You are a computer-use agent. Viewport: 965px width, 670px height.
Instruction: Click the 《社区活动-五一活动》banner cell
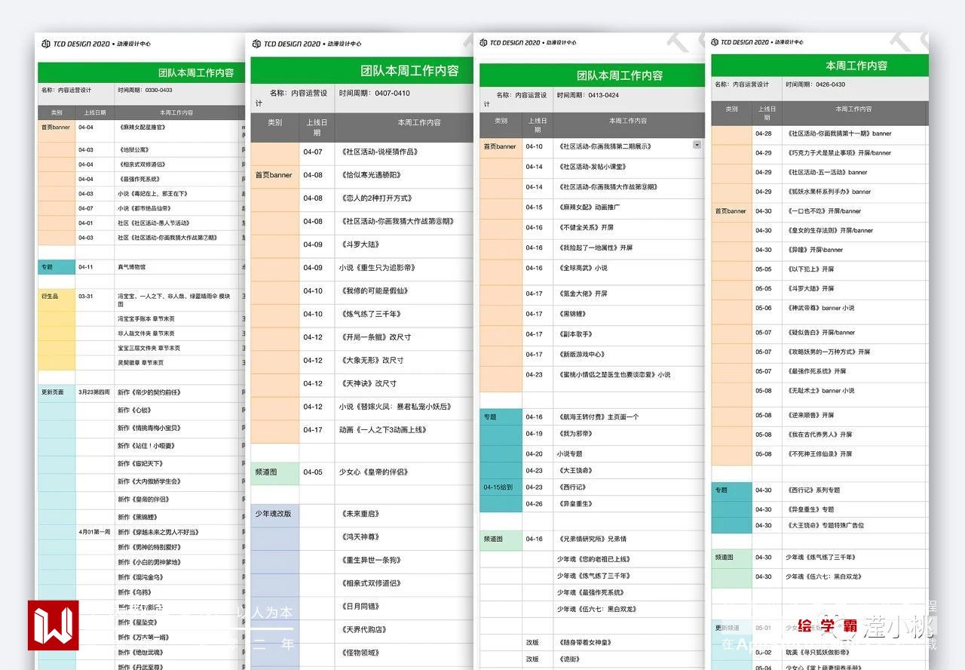click(x=855, y=173)
